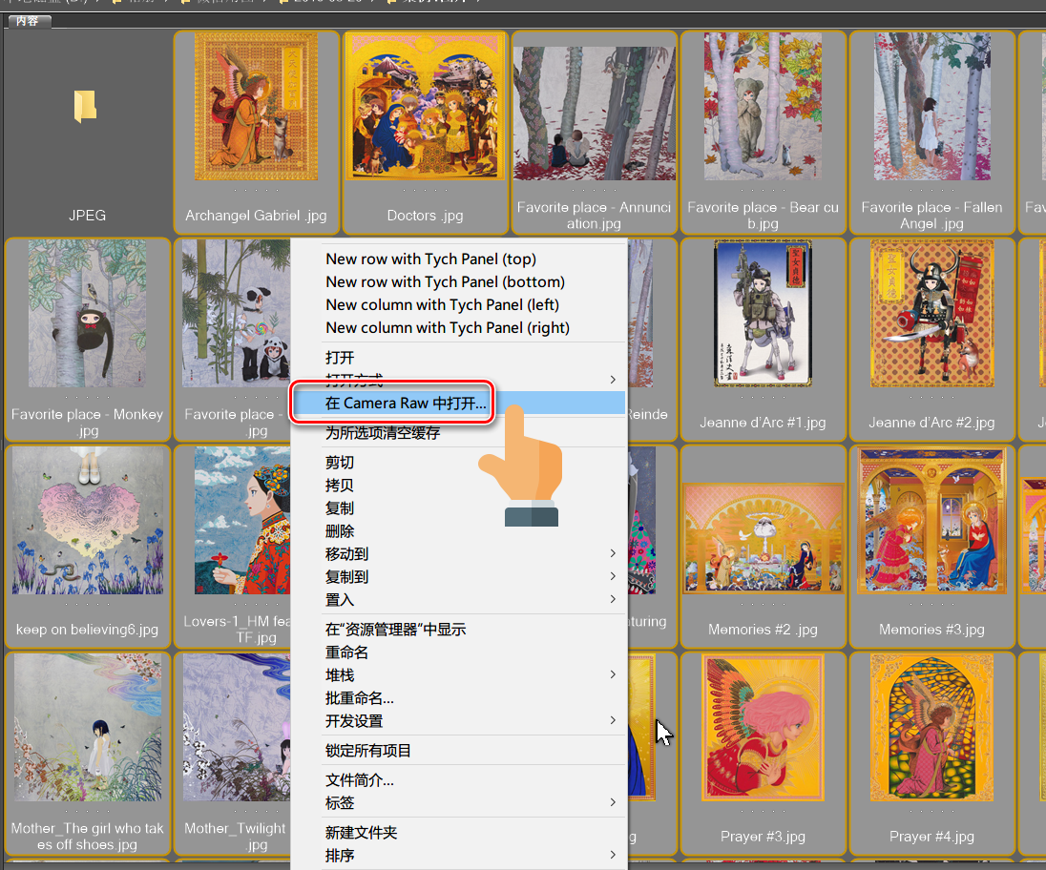Expand the 标签 submenu arrow
The width and height of the screenshot is (1046, 870).
613,802
